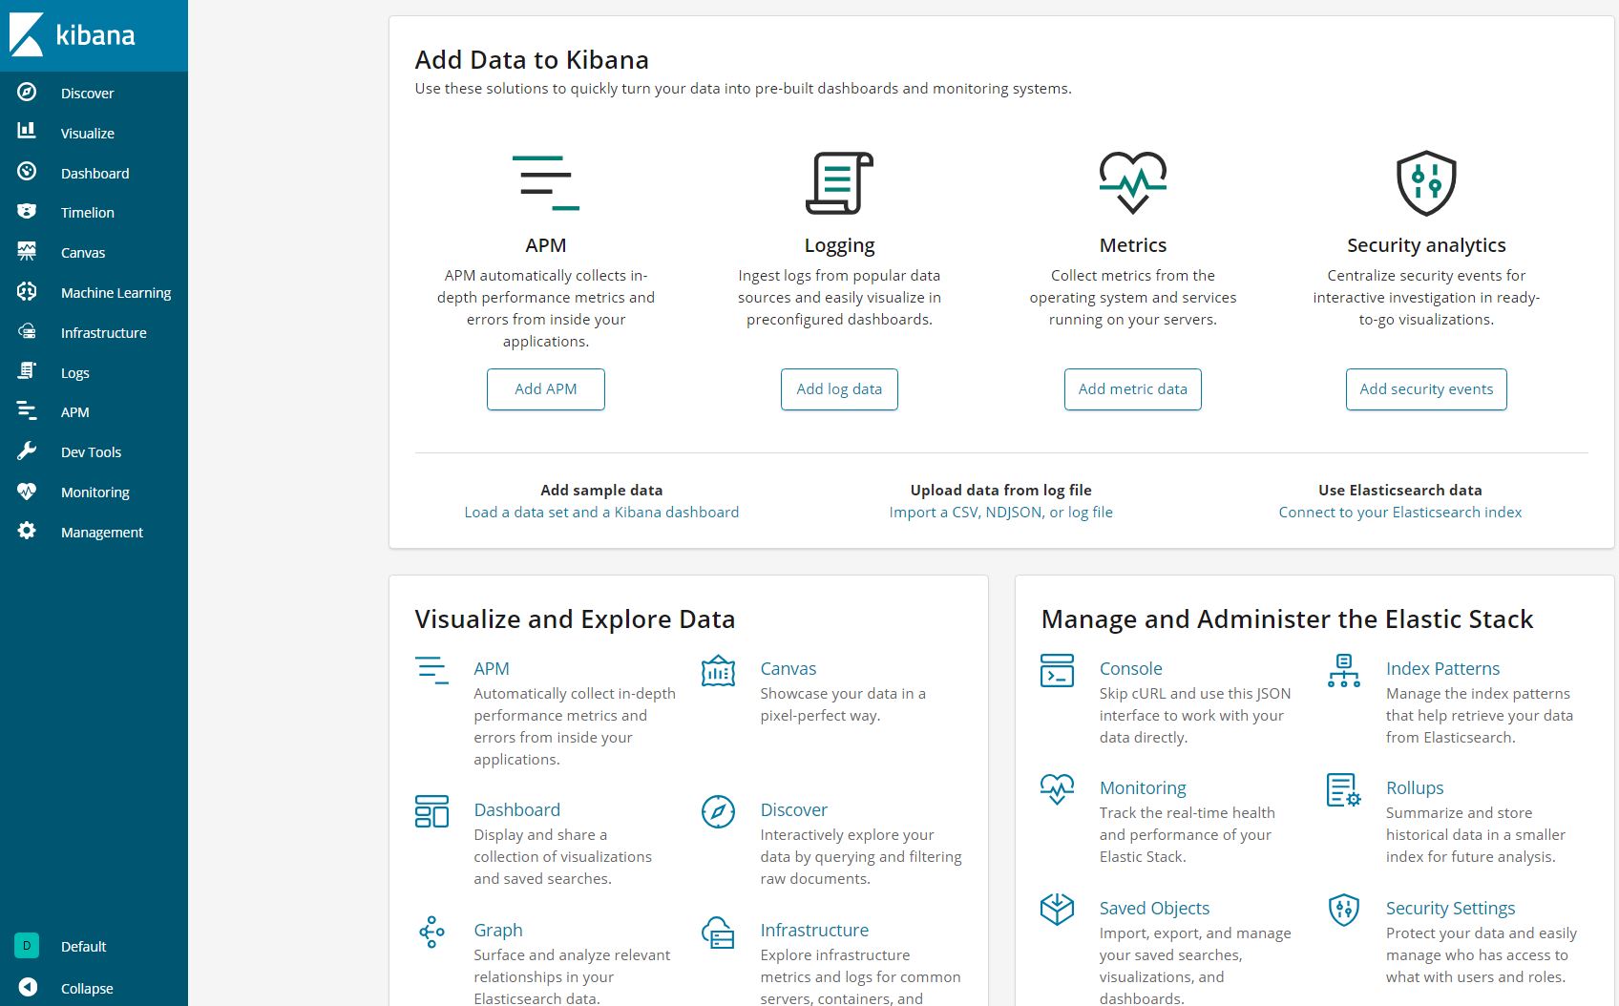Click the Kibana logo in the sidebar
Viewport: 1619px width, 1006px height.
73,35
